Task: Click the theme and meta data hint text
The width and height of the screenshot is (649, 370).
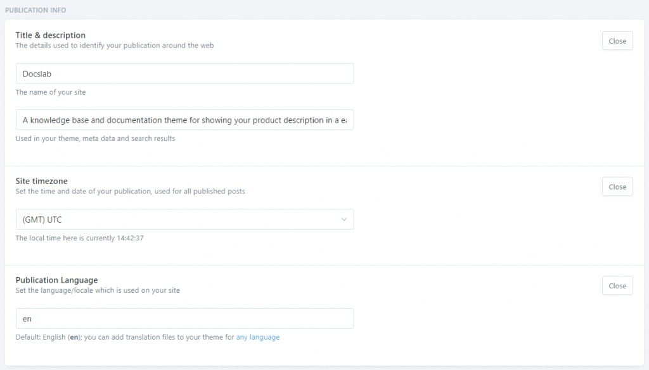Action: pyautogui.click(x=95, y=139)
